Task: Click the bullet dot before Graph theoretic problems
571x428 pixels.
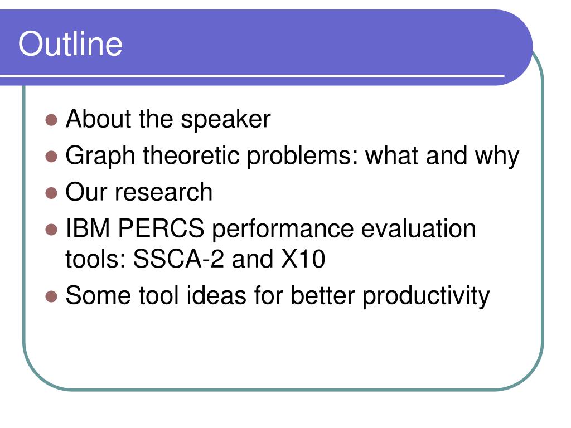Action: tap(51, 157)
